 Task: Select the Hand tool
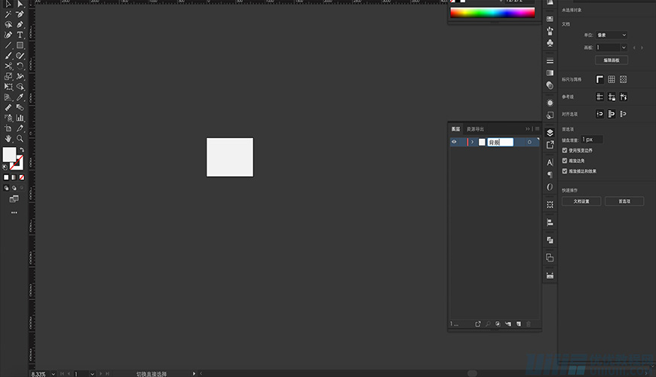pyautogui.click(x=8, y=139)
